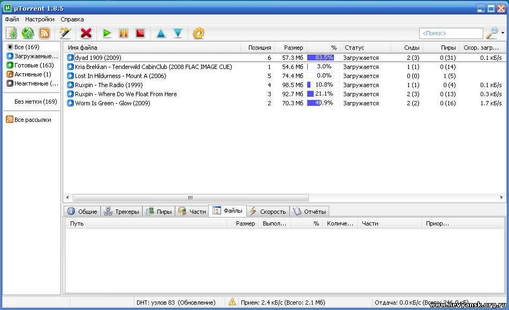The height and width of the screenshot is (310, 509).
Task: Create new torrent with the wand icon
Action: [65, 33]
